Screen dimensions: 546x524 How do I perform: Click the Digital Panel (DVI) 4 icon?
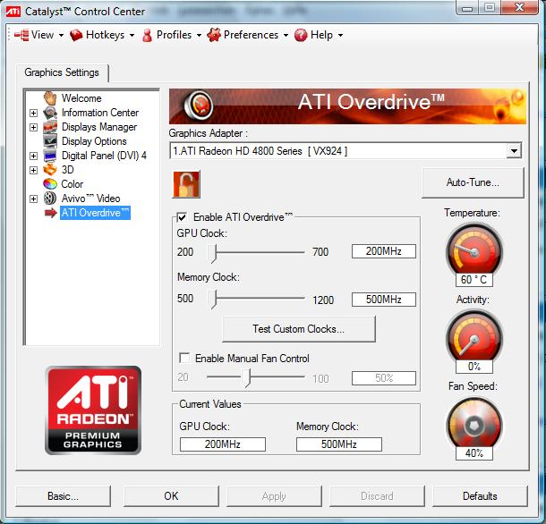click(50, 156)
